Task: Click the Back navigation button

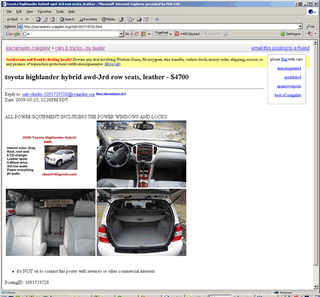Action: (12, 19)
